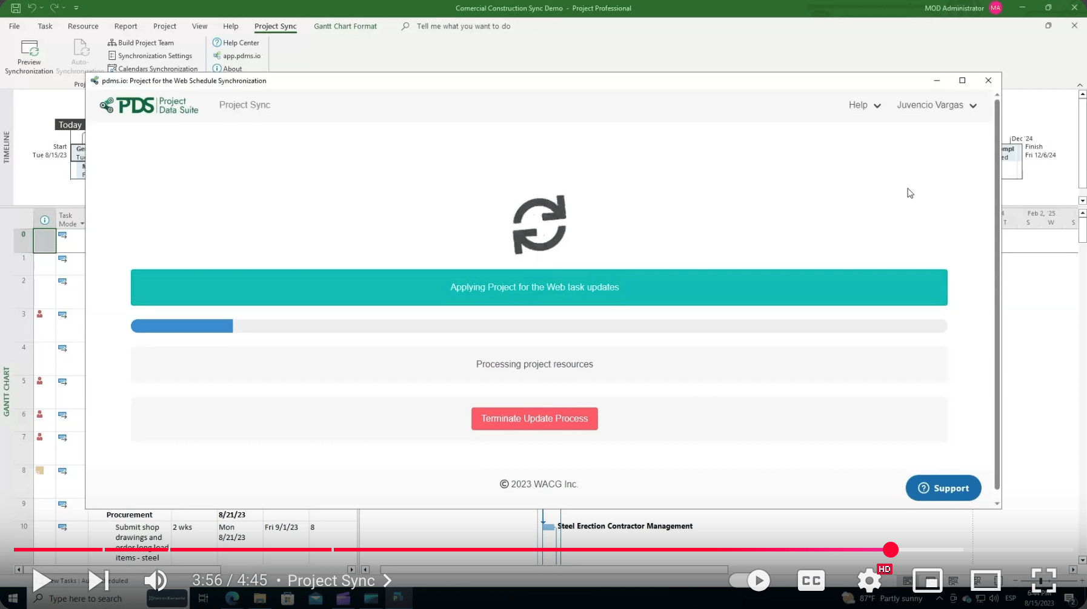The image size is (1087, 609).
Task: Open Calendars Synchronization
Action: tap(153, 68)
